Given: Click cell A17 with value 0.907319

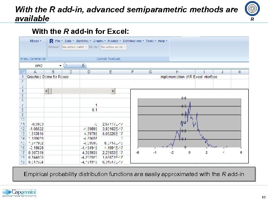Looking at the screenshot, I should pyautogui.click(x=35, y=153).
